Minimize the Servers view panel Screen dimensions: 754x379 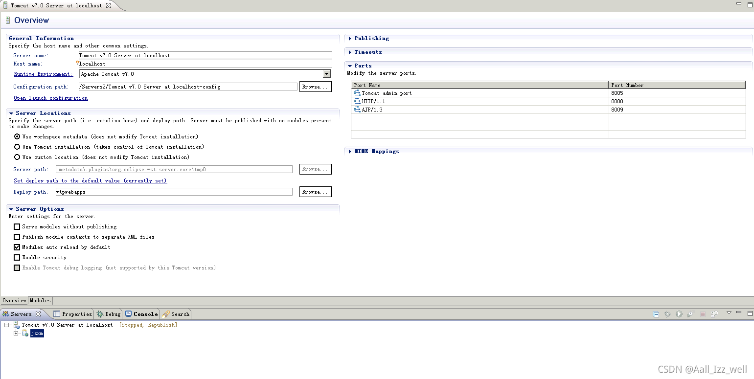click(739, 312)
